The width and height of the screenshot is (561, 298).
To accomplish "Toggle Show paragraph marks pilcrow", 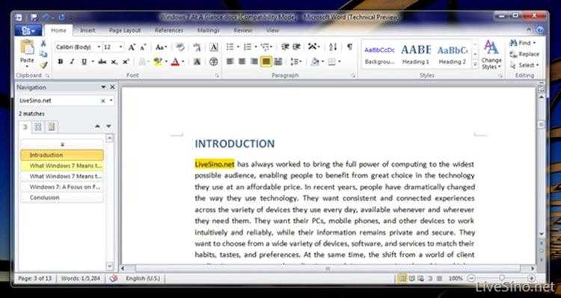I will [349, 47].
